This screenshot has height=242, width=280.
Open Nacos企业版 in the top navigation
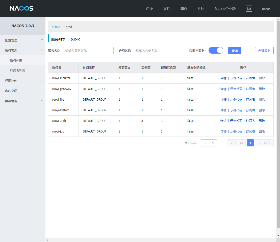click(x=225, y=9)
